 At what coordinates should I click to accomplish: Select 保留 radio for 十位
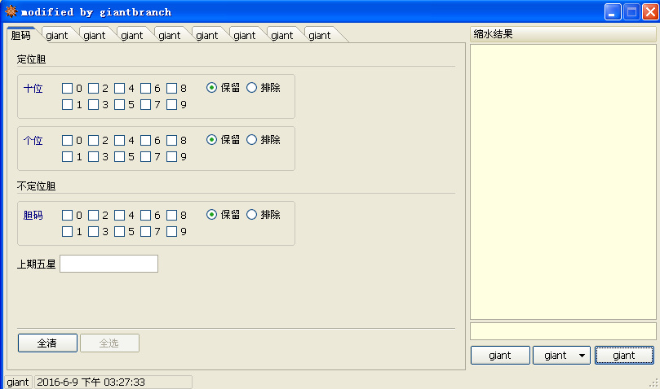[x=212, y=87]
